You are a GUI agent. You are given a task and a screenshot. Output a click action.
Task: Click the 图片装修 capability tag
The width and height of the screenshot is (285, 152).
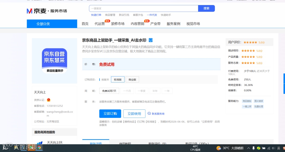point(259,101)
